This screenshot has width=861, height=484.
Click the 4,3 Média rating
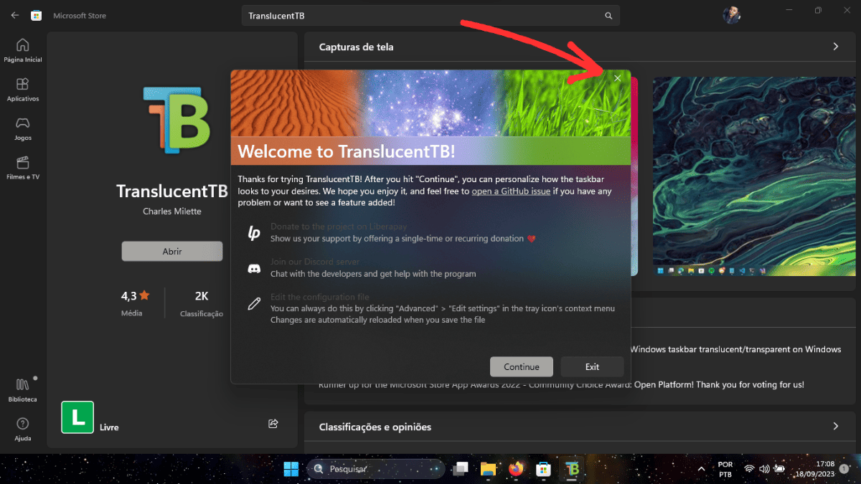[135, 302]
